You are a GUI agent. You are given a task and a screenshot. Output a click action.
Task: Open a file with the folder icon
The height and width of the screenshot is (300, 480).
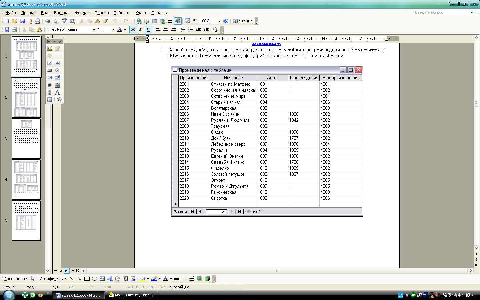click(x=14, y=21)
